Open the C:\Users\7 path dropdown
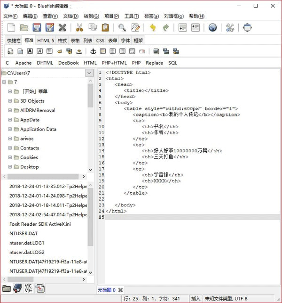Image resolution: width=282 pixels, height=303 pixels. point(89,73)
